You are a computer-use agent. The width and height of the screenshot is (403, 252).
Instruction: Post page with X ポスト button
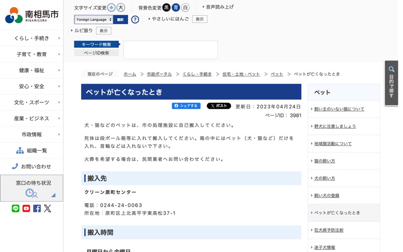click(219, 106)
